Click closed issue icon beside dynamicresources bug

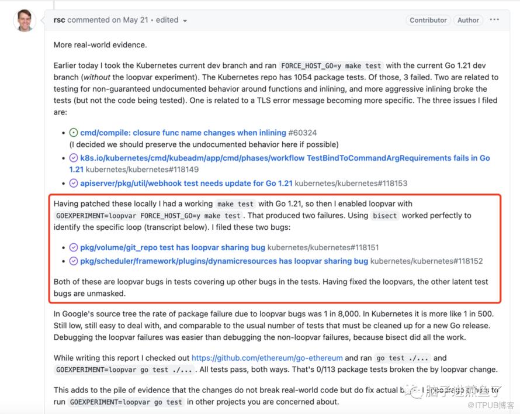point(73,261)
